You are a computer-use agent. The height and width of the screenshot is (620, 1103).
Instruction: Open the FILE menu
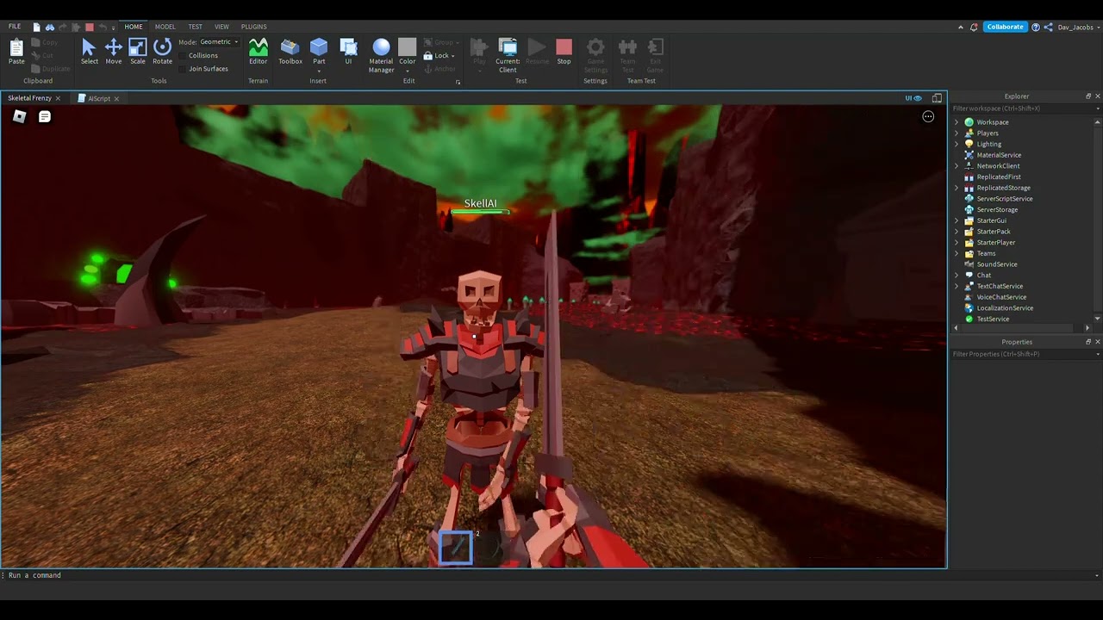[x=15, y=27]
